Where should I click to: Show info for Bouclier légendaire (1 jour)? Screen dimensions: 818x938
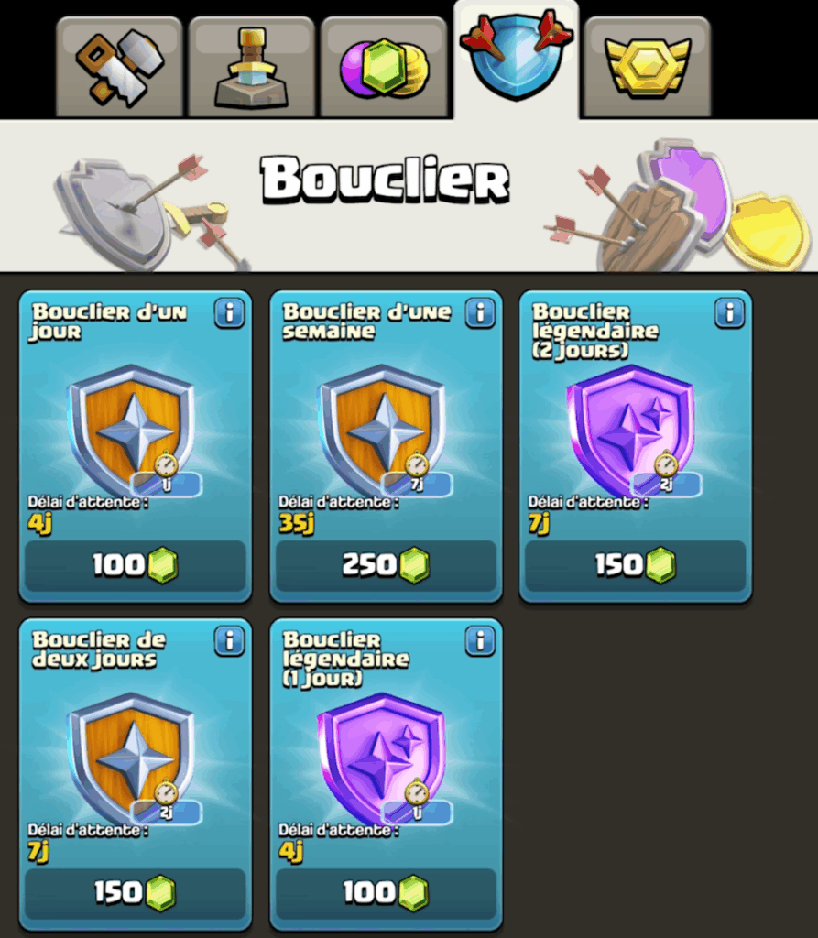tap(481, 642)
